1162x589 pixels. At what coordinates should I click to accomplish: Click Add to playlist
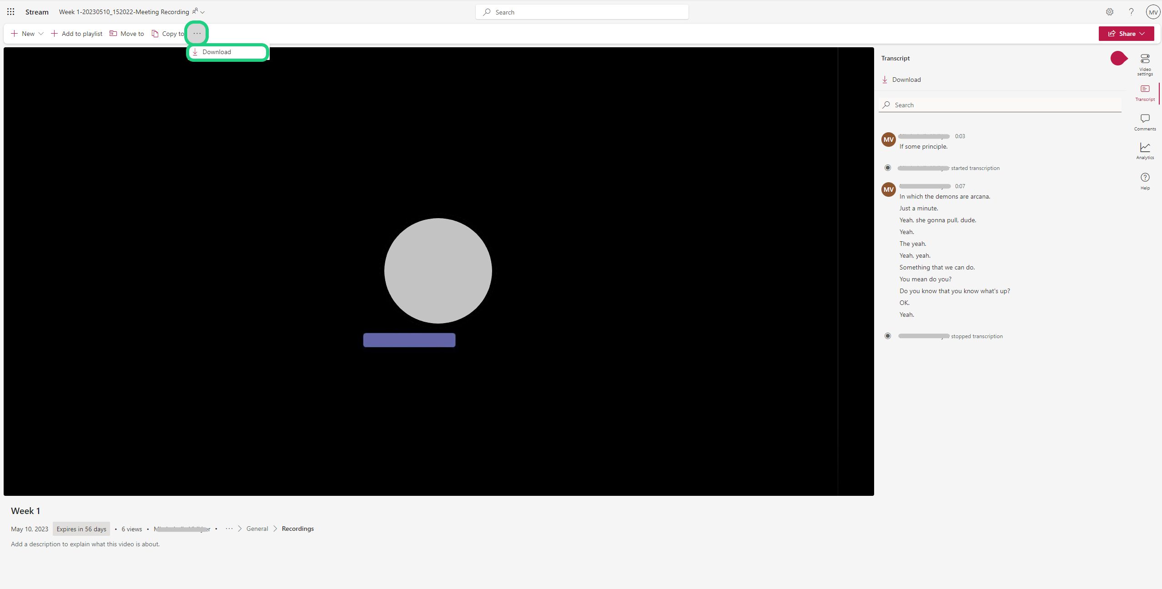76,34
